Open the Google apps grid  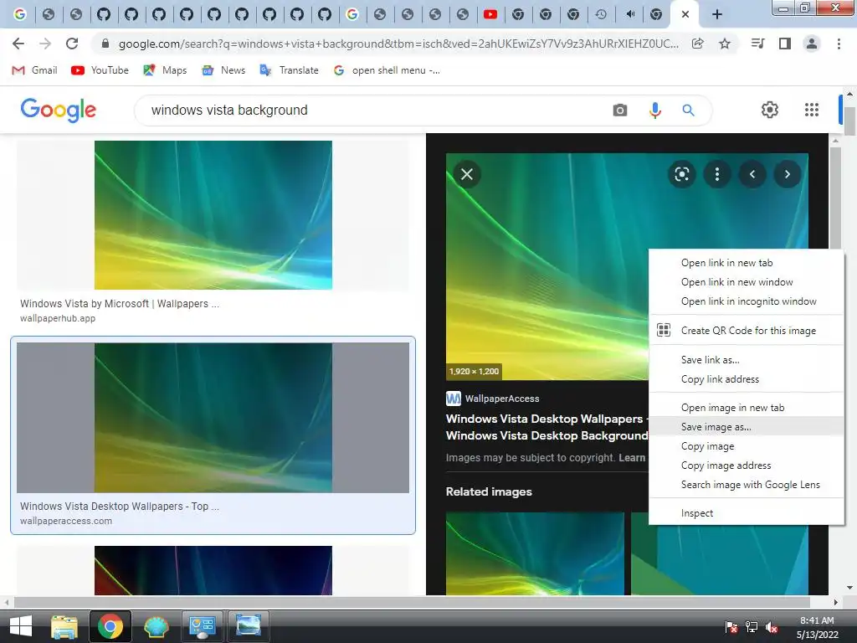(x=812, y=110)
